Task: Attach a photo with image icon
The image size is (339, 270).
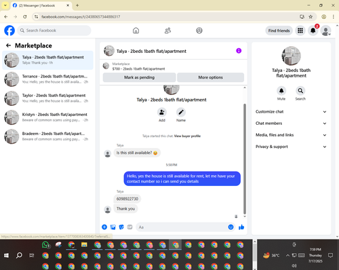Action: click(113, 227)
